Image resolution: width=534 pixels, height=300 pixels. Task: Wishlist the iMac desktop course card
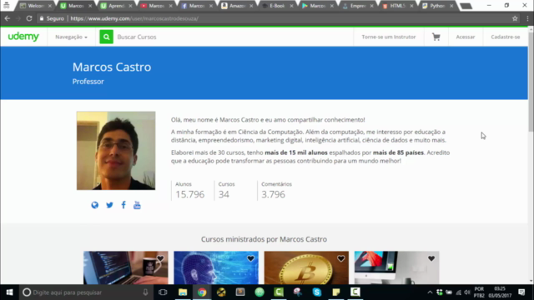point(431,258)
